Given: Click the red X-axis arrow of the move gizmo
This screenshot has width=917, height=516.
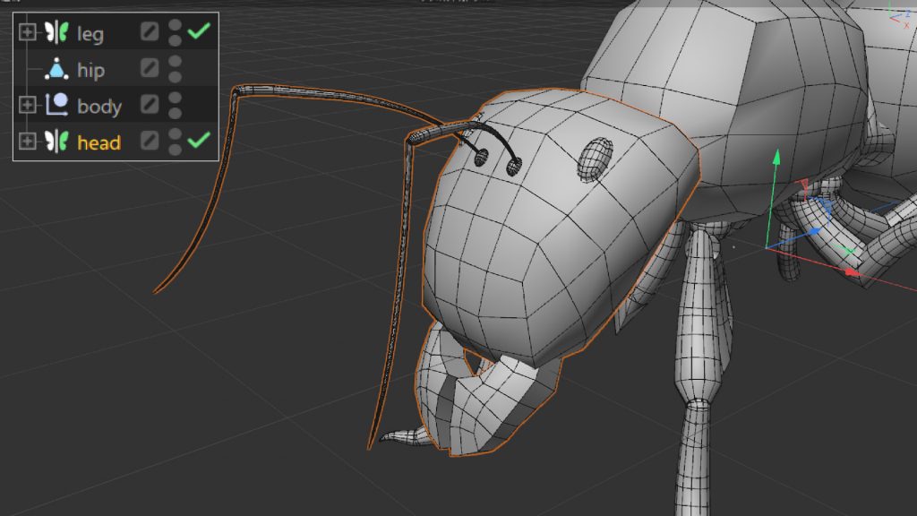Looking at the screenshot, I should (x=851, y=271).
